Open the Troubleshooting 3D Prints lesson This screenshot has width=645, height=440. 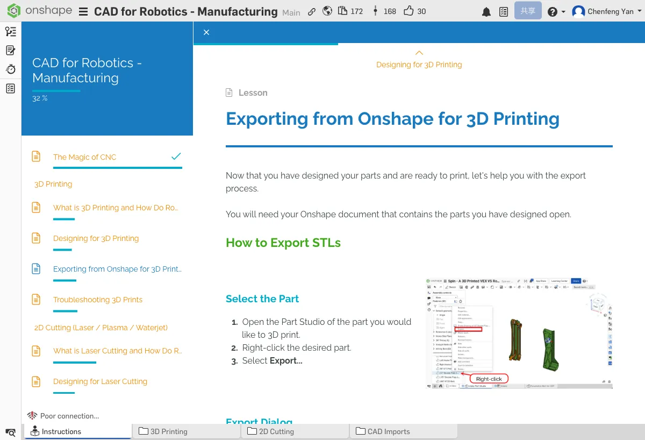(x=98, y=300)
